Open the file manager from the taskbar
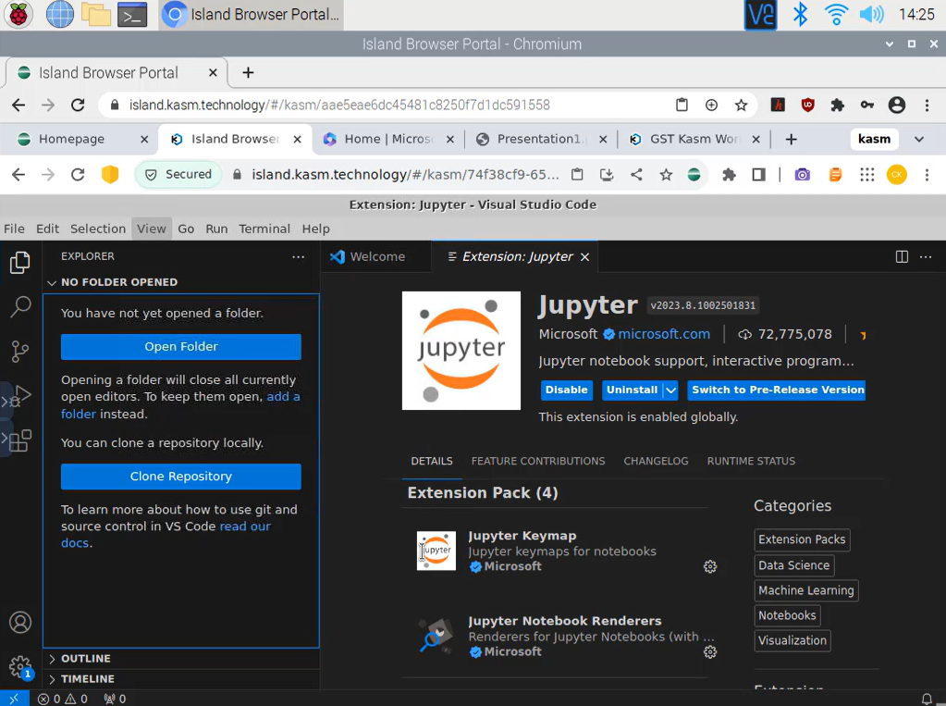Screen dimensions: 946x706 (96, 15)
